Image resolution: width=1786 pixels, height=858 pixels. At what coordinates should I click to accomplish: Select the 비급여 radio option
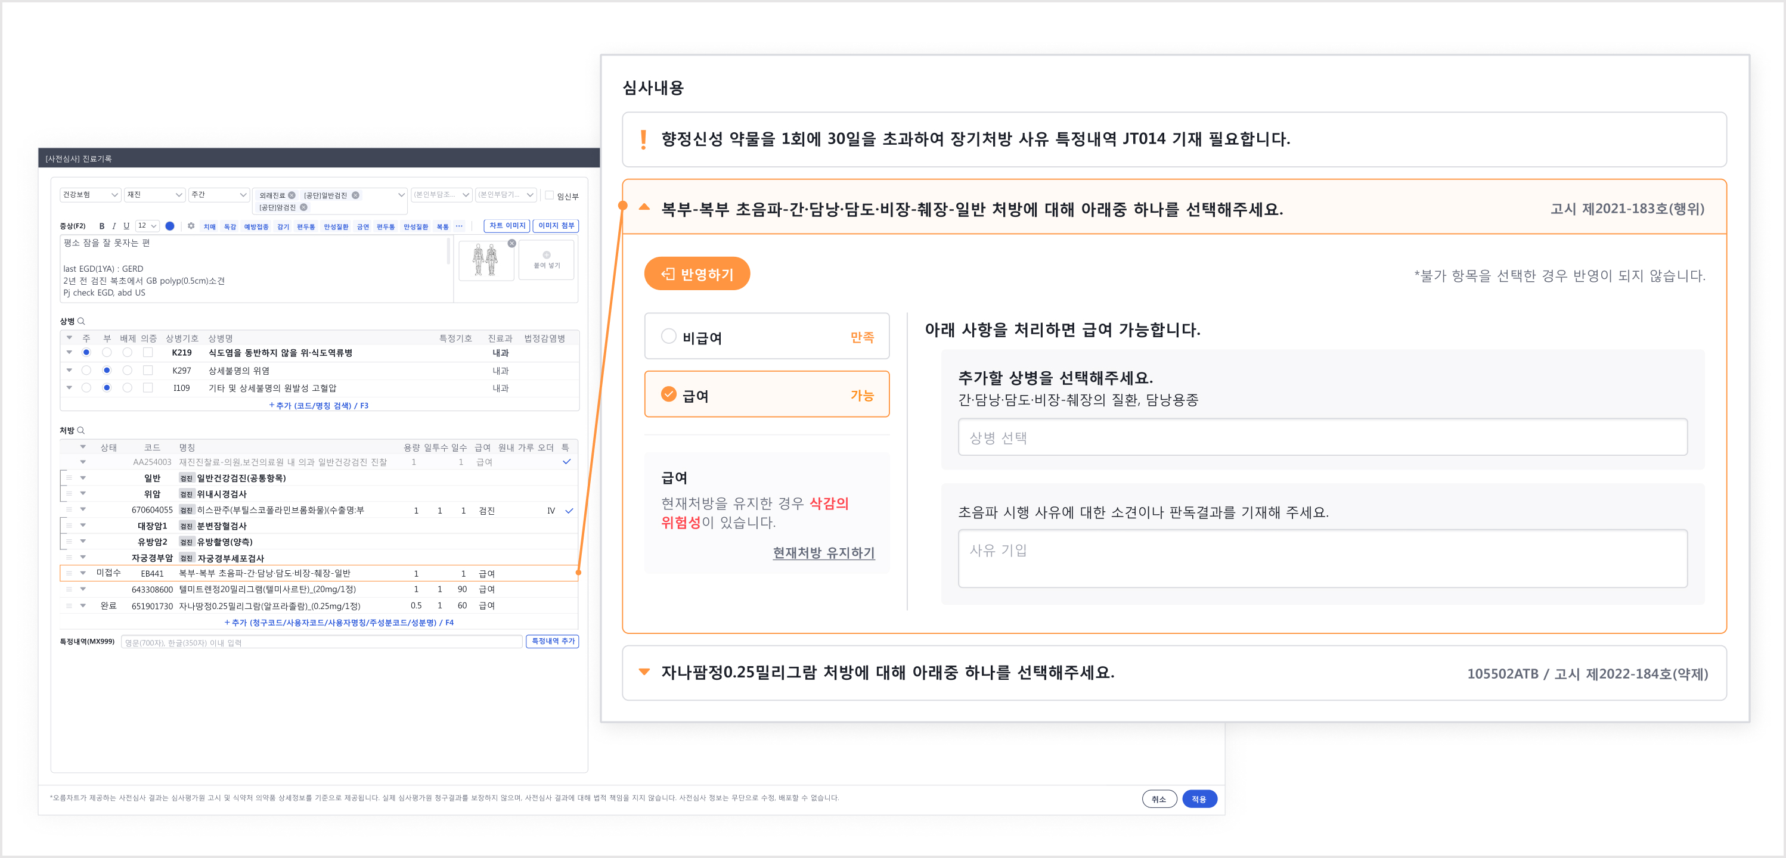click(x=668, y=337)
